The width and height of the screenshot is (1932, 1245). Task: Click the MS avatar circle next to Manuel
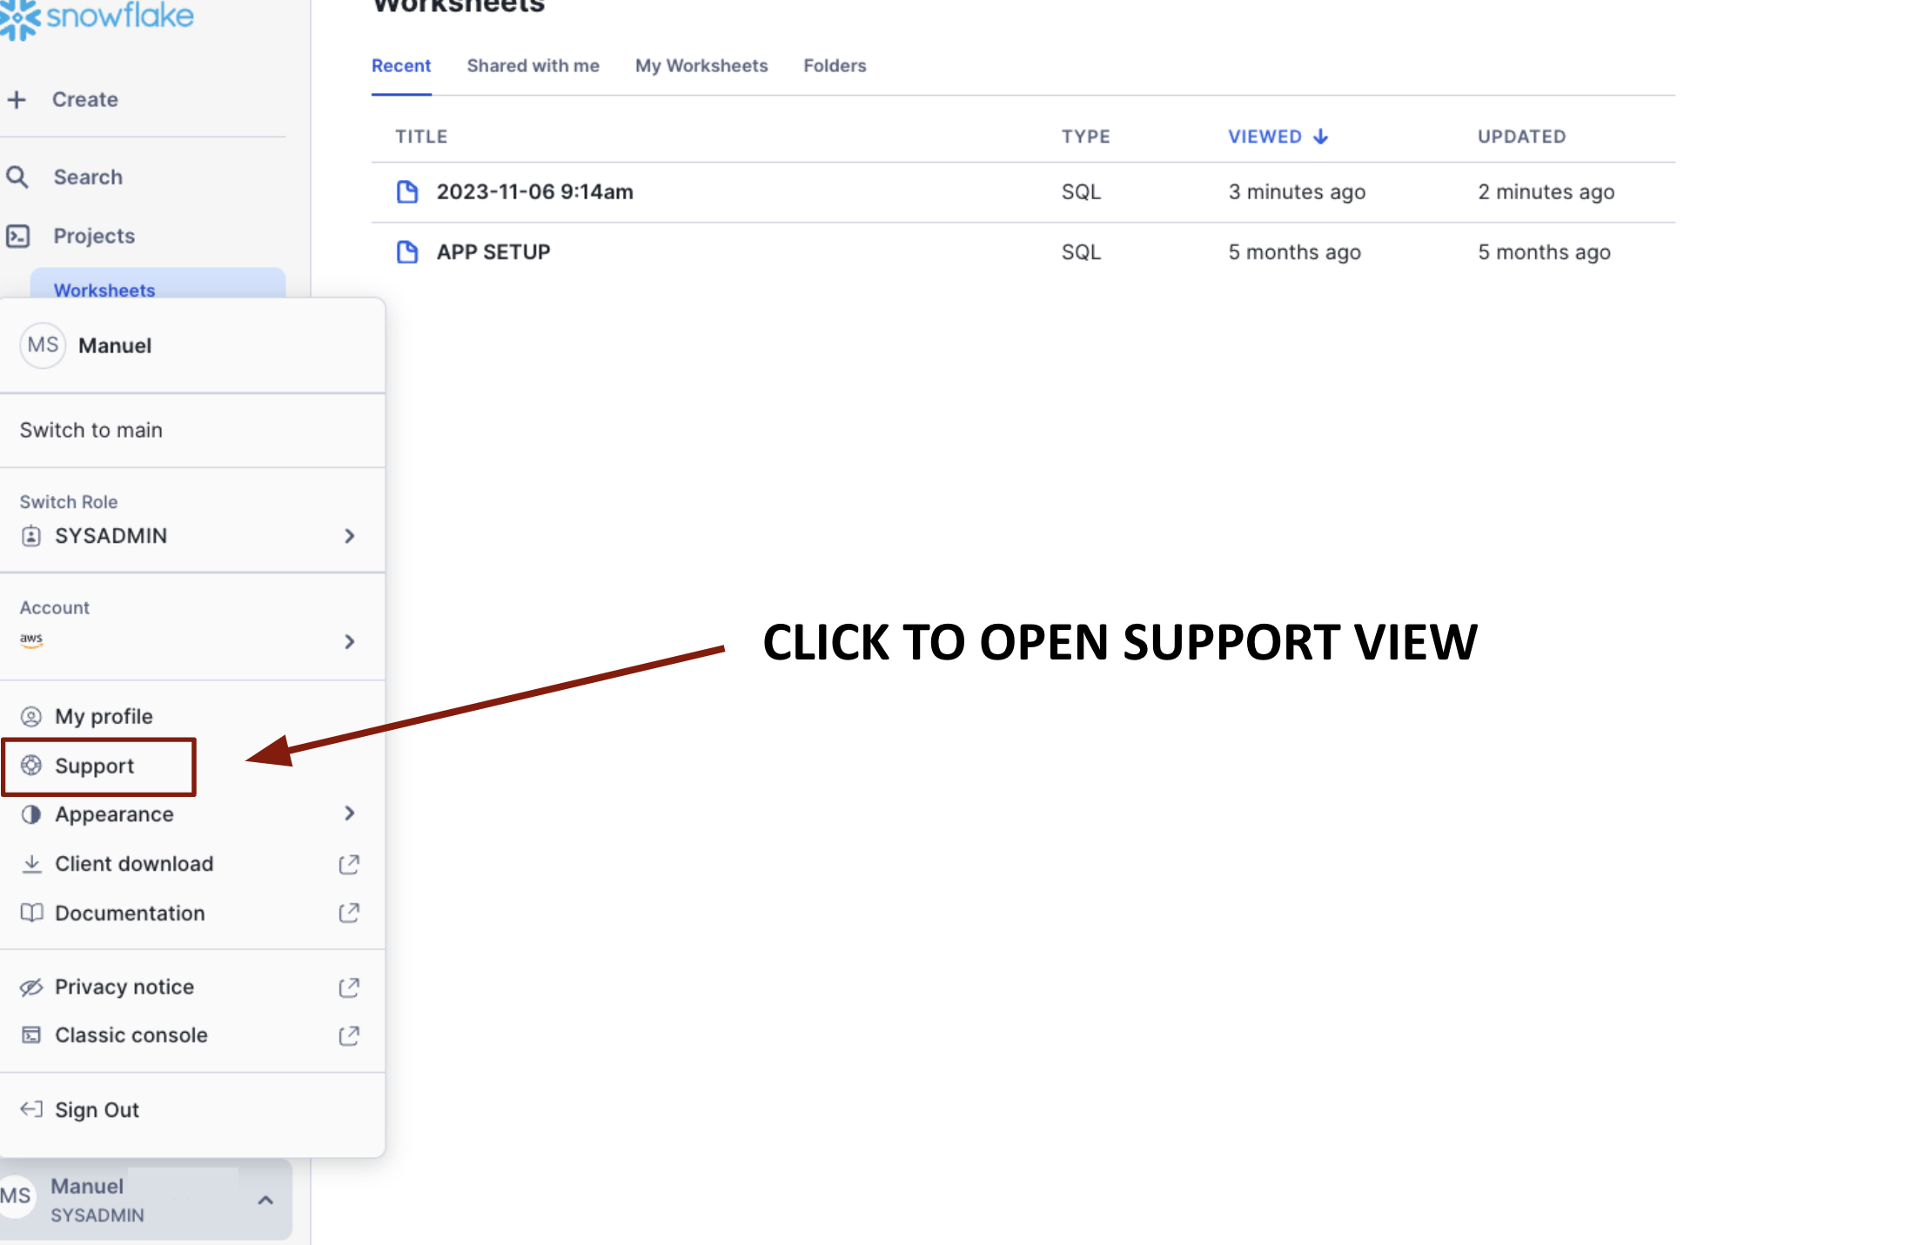pyautogui.click(x=43, y=345)
